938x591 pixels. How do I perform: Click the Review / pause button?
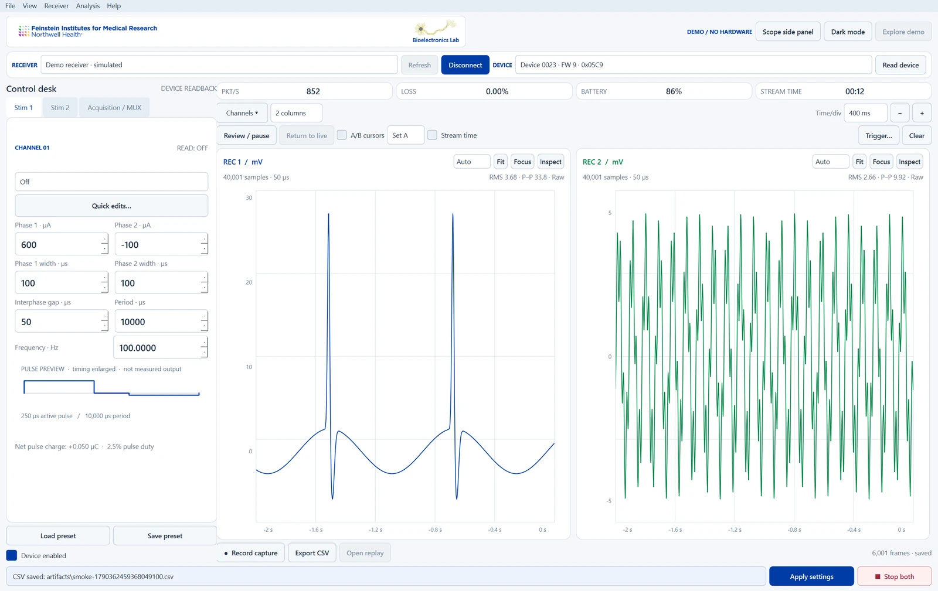click(x=247, y=135)
